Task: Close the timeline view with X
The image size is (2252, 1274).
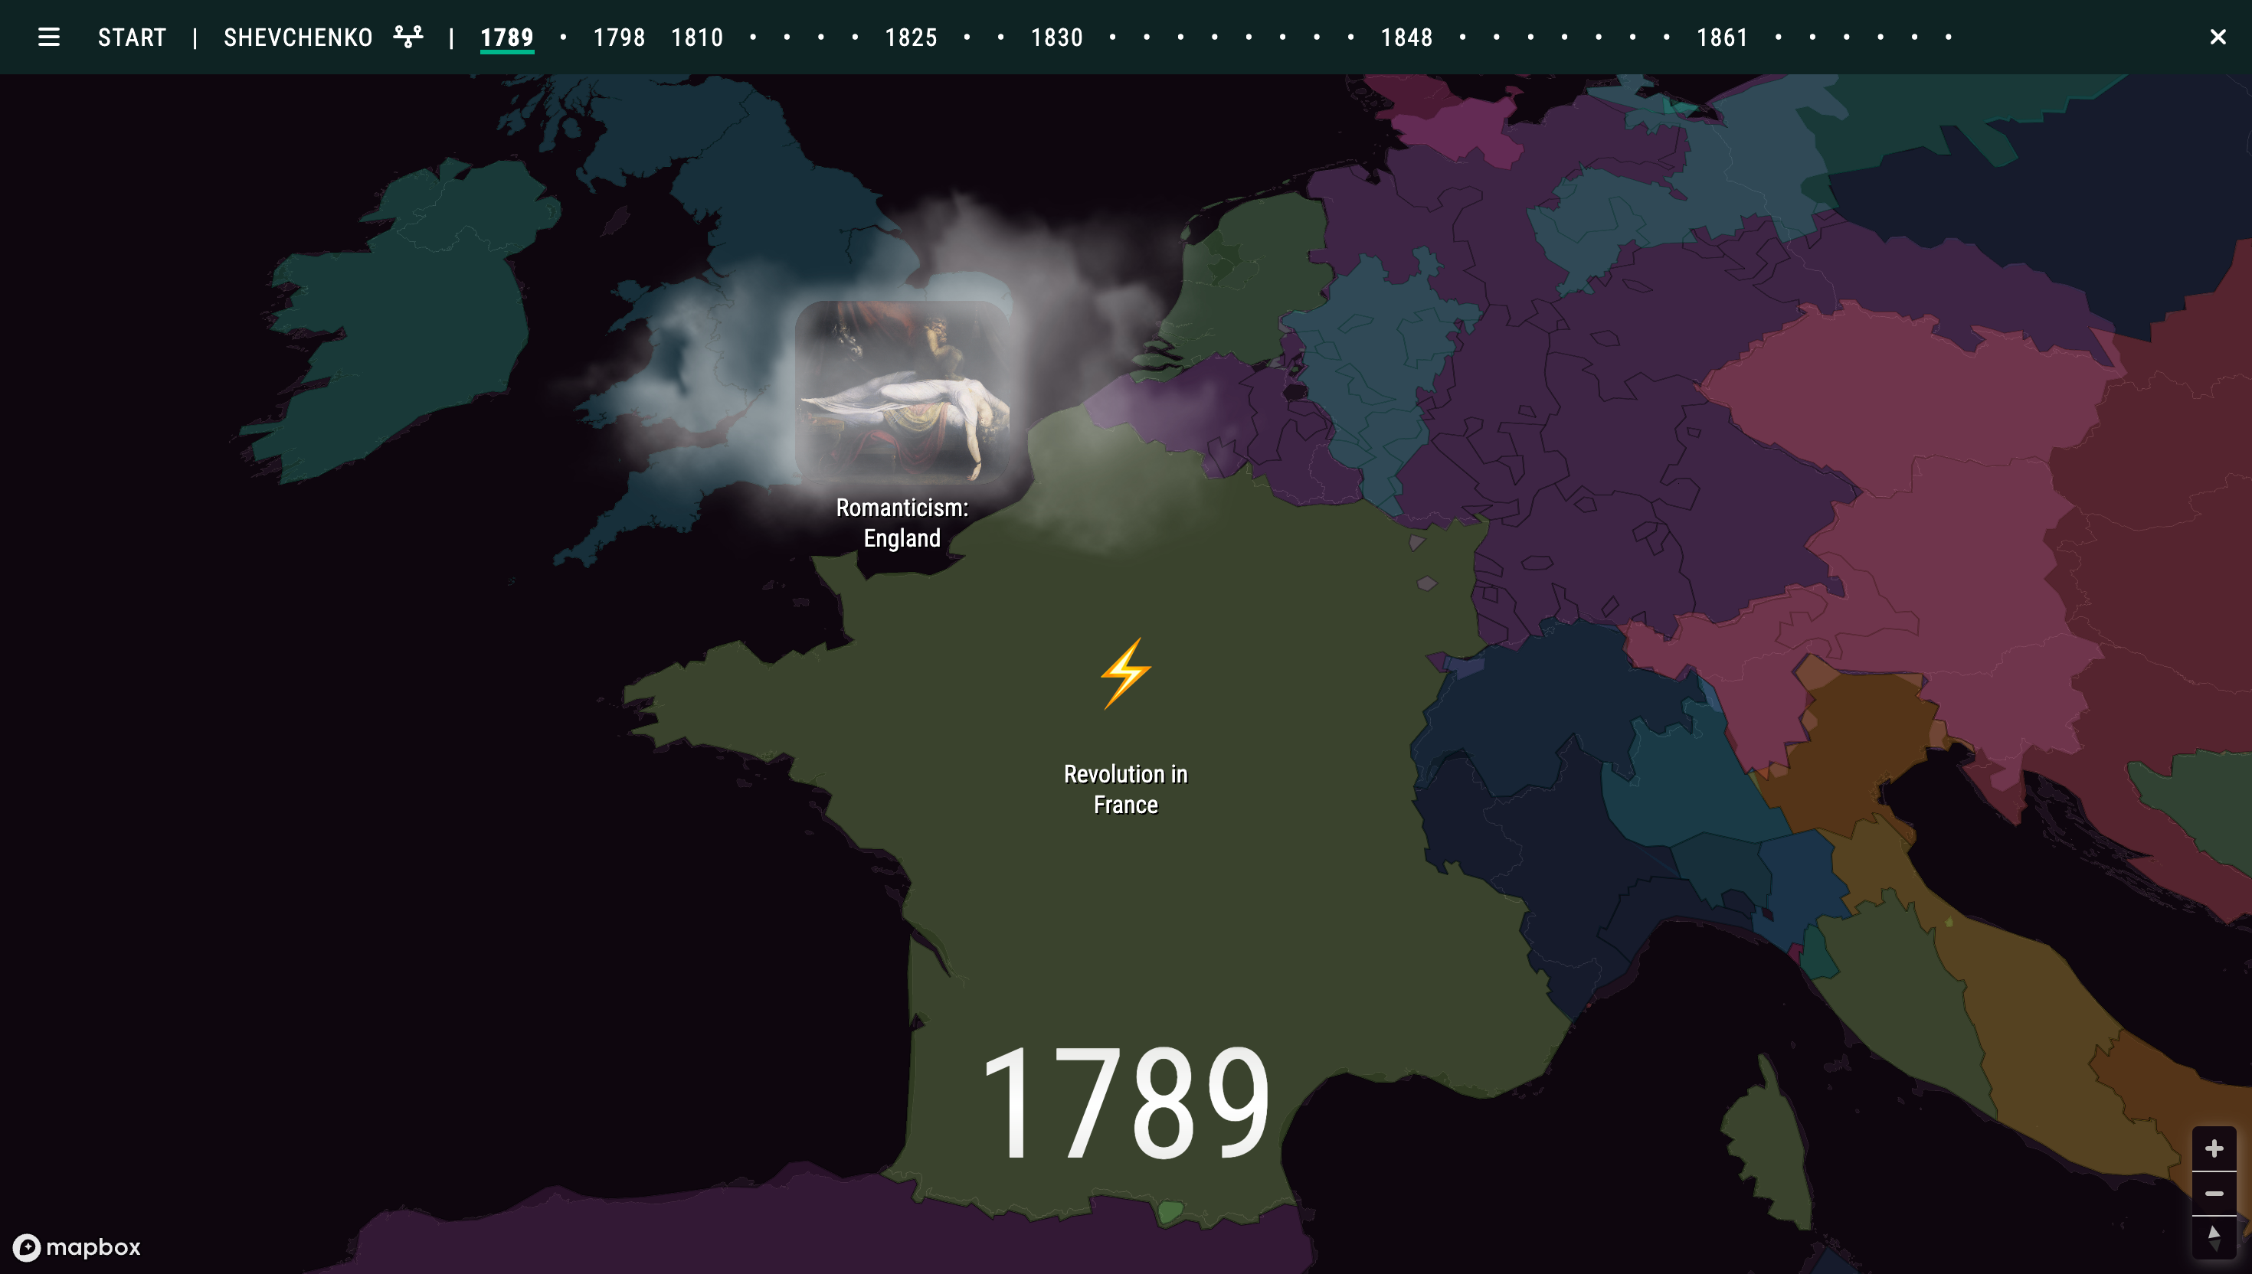Action: [x=2217, y=37]
